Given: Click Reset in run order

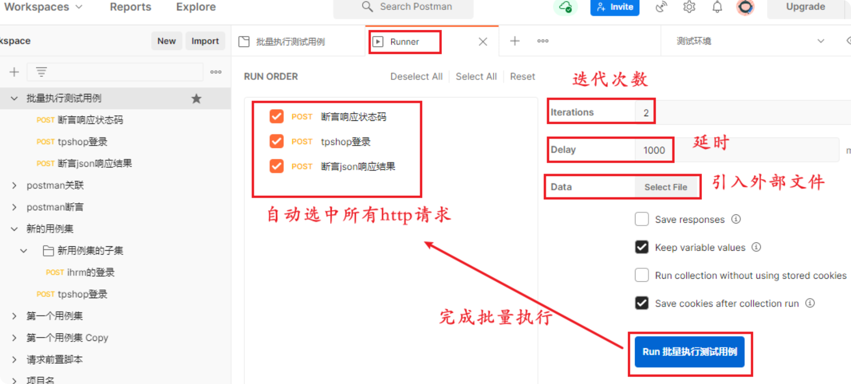Looking at the screenshot, I should point(522,76).
